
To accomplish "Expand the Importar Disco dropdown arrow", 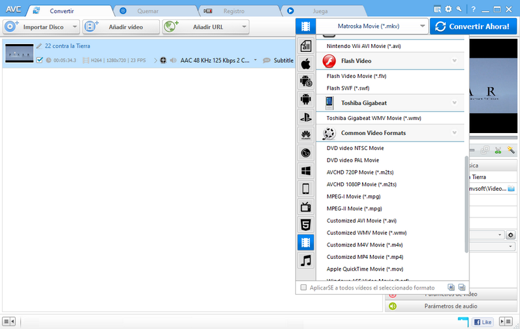I will [x=75, y=27].
